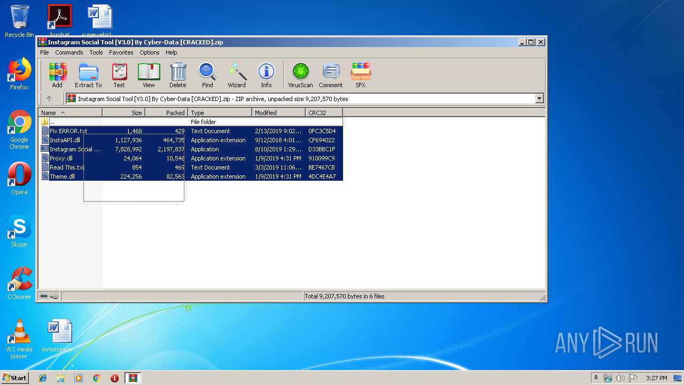684x385 pixels.
Task: Sort by Name column header
Action: [70, 113]
